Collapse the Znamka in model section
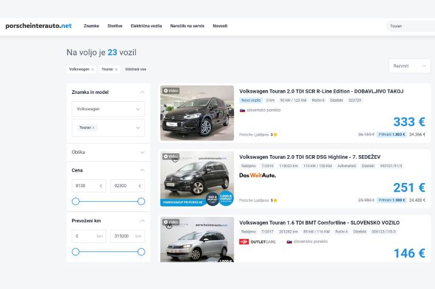Image resolution: width=435 pixels, height=289 pixels. pyautogui.click(x=142, y=92)
